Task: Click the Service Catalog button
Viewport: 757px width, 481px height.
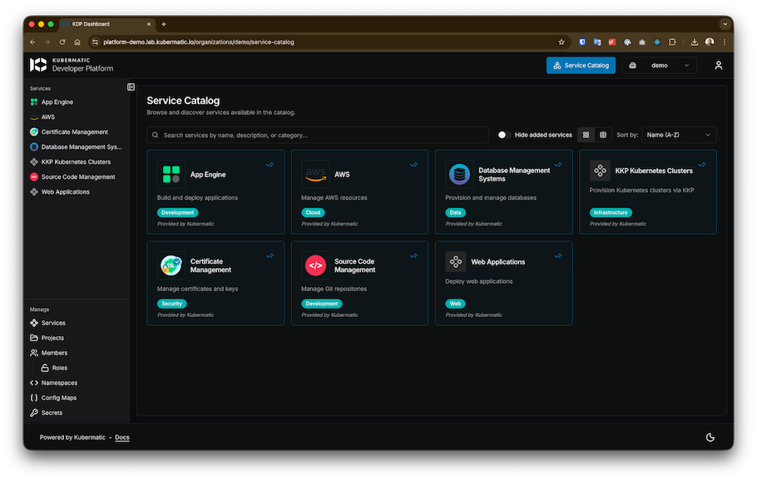Action: pos(579,65)
